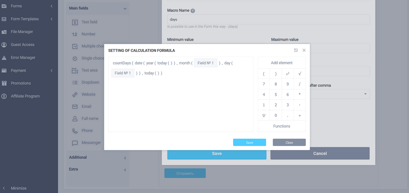The image size is (409, 193).
Task: Click the Email envelope element icon
Action: click(x=75, y=107)
